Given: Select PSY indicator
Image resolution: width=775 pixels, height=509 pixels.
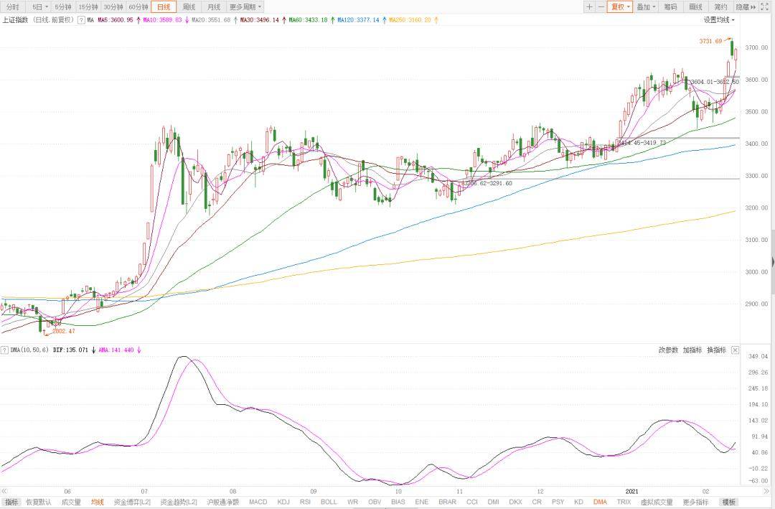Looking at the screenshot, I should coord(558,502).
